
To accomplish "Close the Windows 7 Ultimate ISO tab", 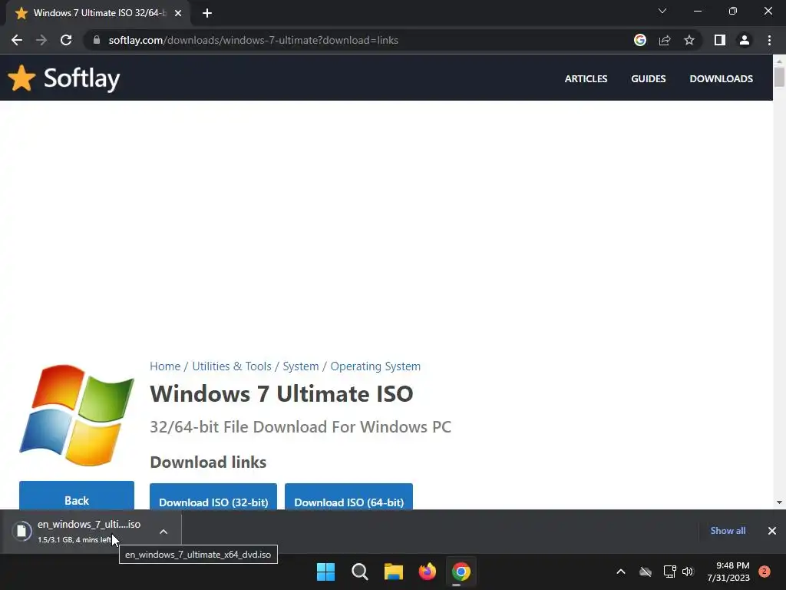I will coord(178,13).
